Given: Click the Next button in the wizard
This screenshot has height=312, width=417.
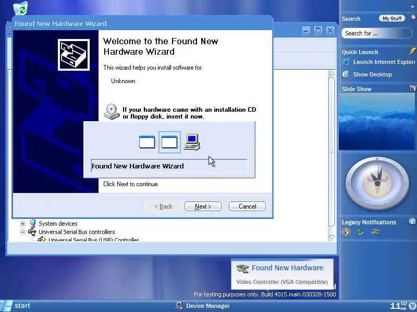Looking at the screenshot, I should pos(203,206).
